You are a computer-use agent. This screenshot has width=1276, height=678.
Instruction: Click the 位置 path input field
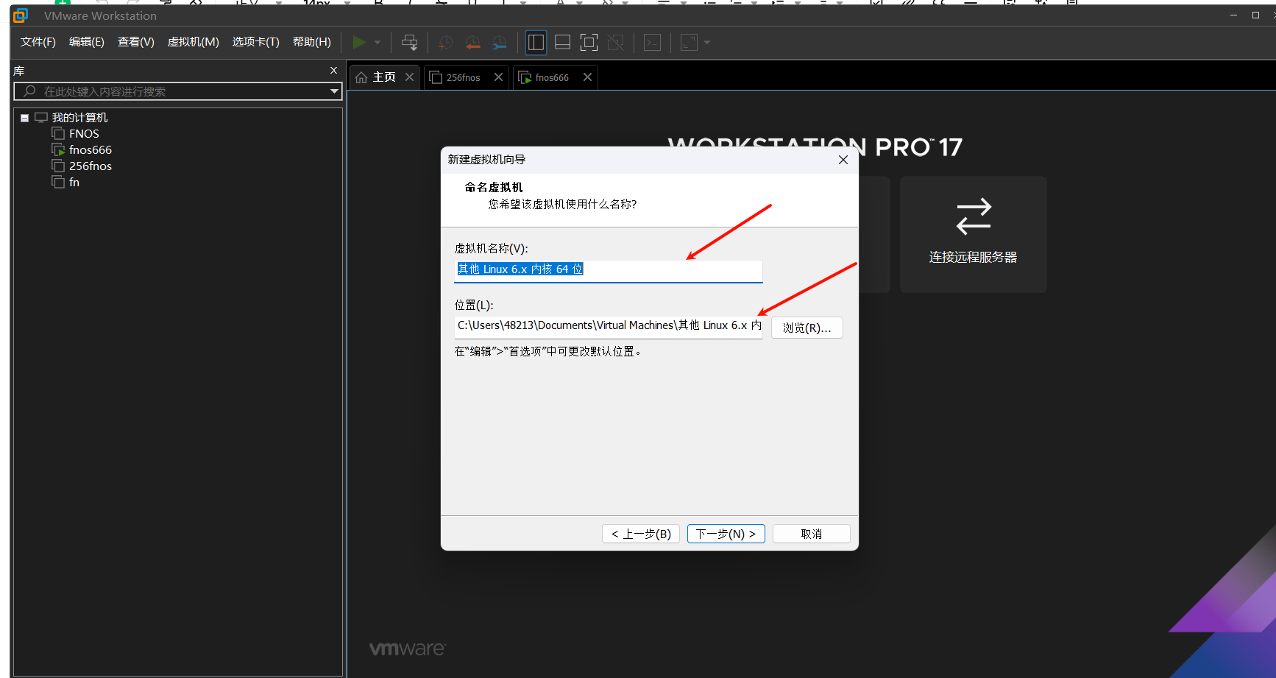tap(609, 326)
